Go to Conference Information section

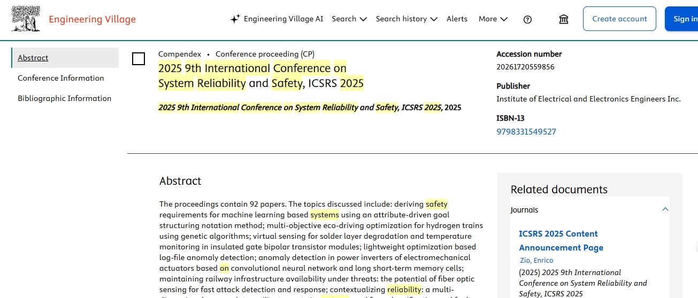tap(61, 78)
